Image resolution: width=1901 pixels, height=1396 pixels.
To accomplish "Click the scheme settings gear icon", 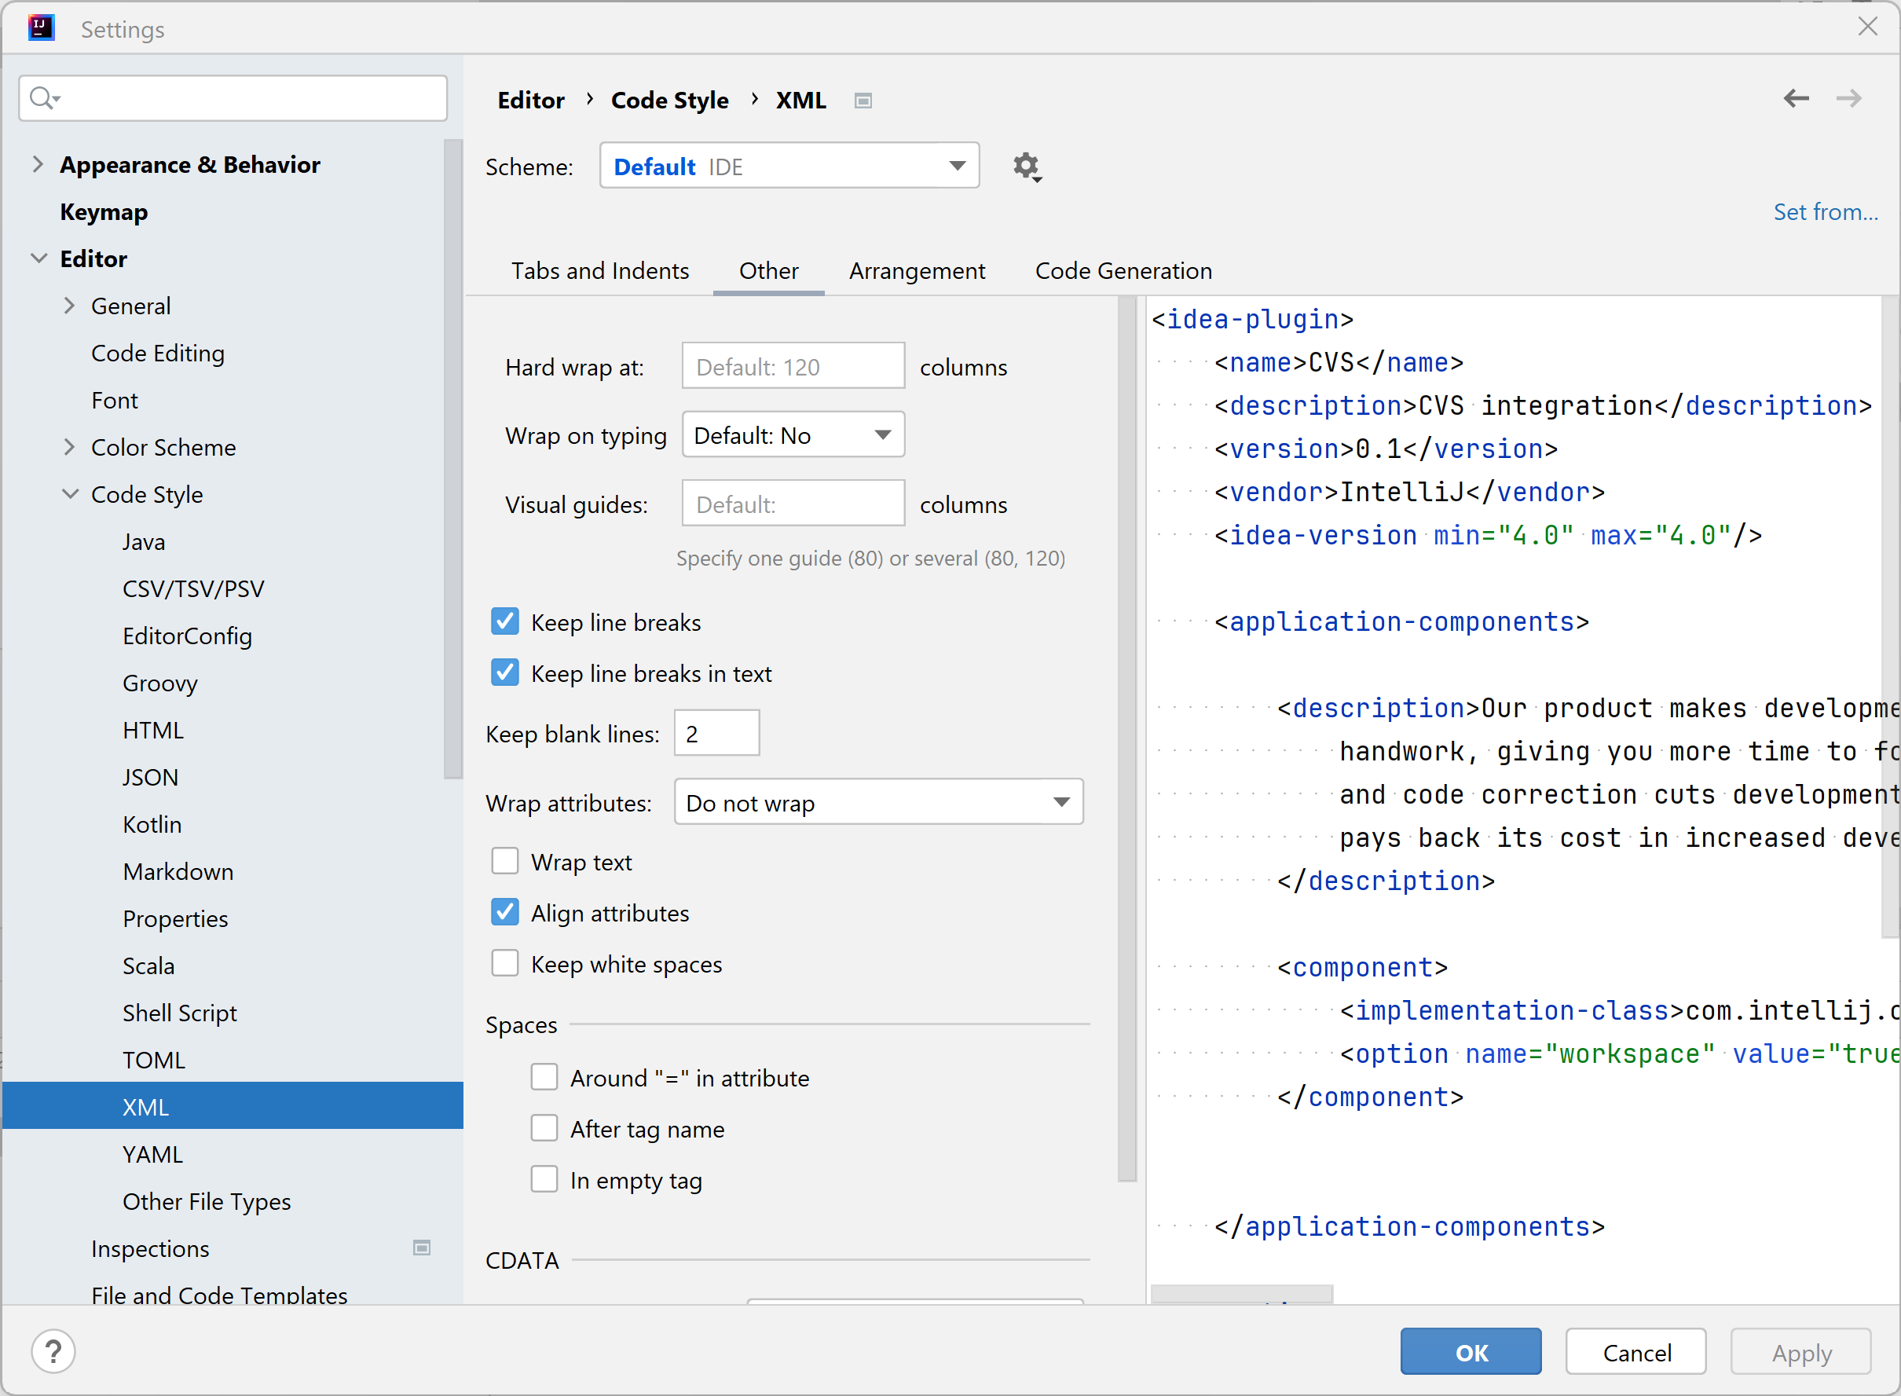I will pyautogui.click(x=1027, y=167).
